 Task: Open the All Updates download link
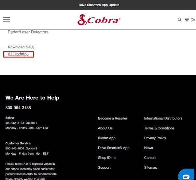(18, 54)
